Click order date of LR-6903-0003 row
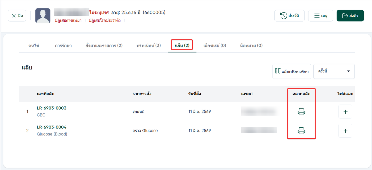 tap(200, 112)
